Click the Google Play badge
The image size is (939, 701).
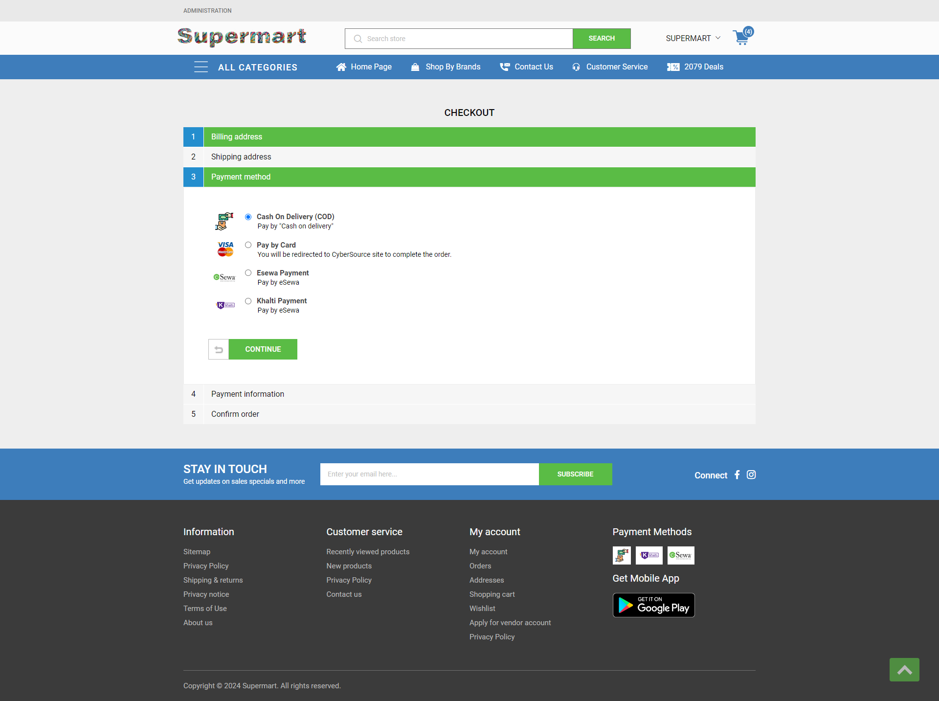tap(653, 605)
